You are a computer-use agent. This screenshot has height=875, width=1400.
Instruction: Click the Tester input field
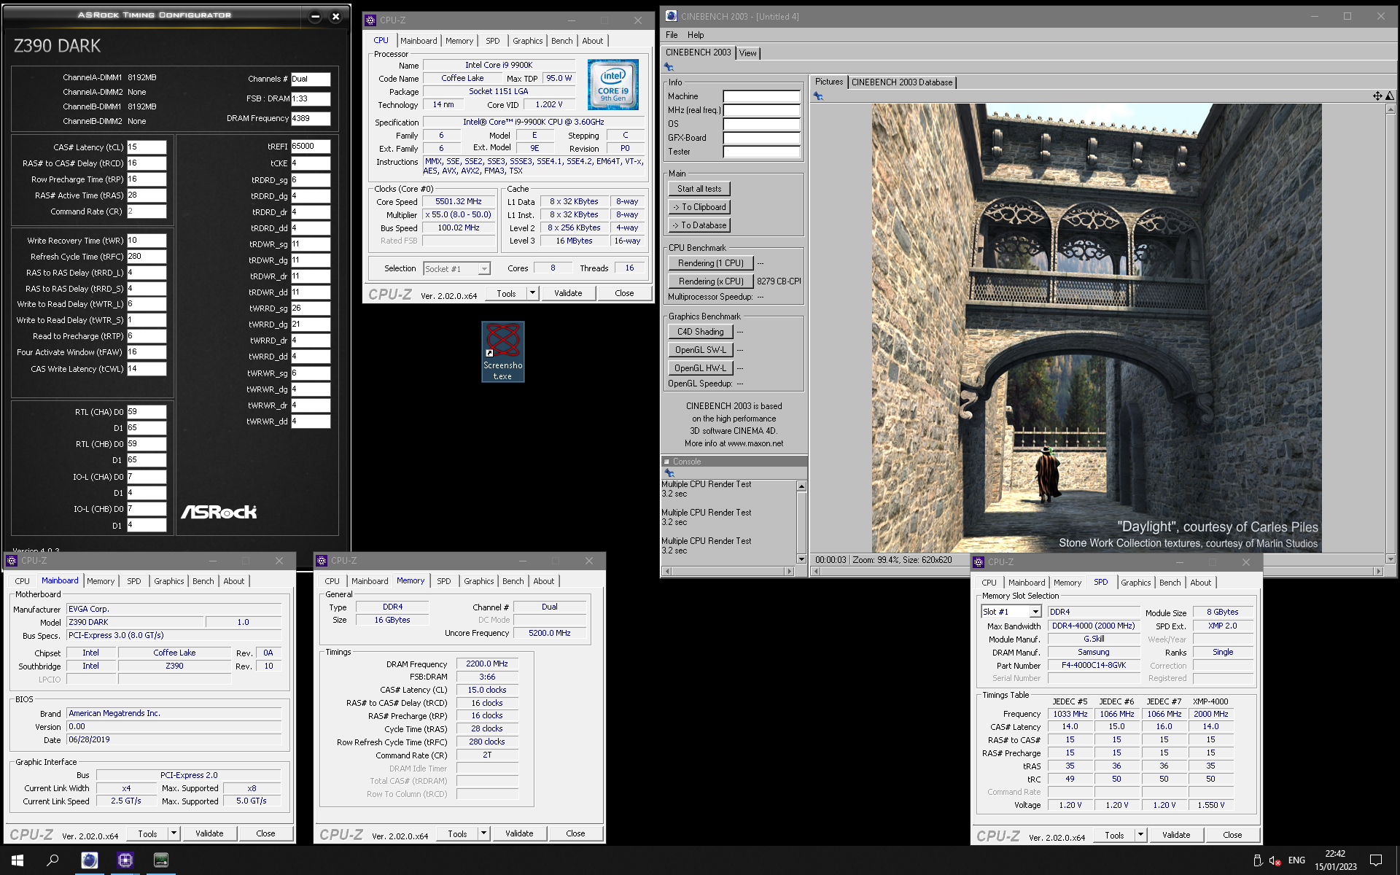tap(761, 152)
